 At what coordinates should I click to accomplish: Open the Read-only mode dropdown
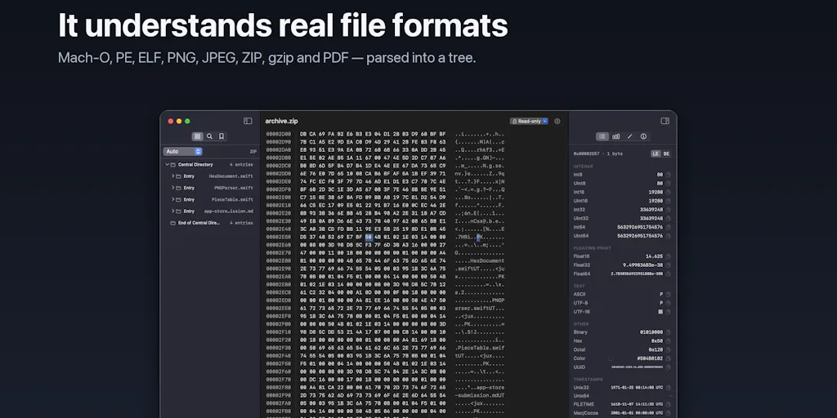(x=529, y=121)
